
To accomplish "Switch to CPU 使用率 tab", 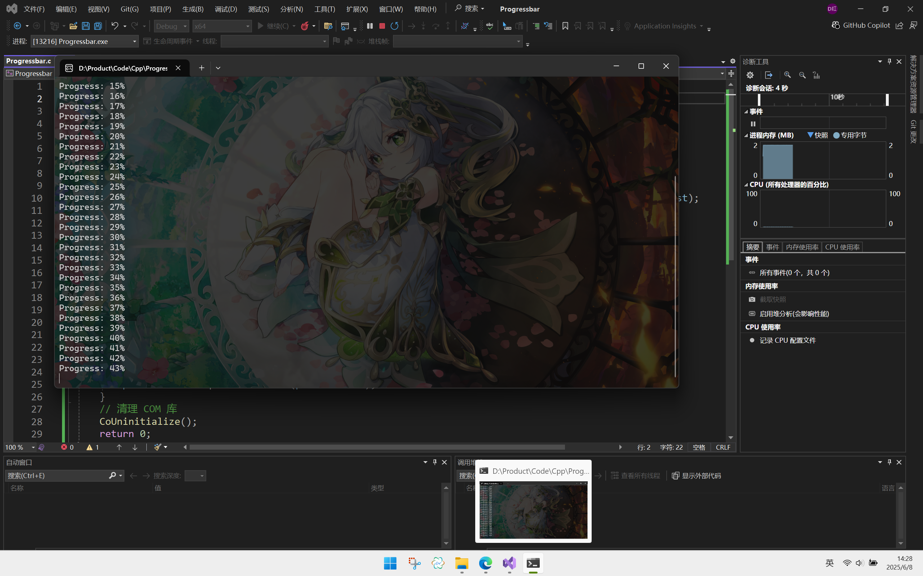I will click(842, 247).
